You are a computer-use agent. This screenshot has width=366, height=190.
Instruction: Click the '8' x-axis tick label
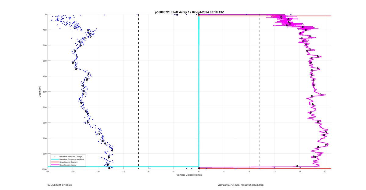tap(249, 172)
